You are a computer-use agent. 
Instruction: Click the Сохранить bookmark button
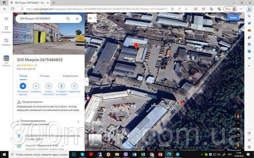pyautogui.click(x=36, y=88)
